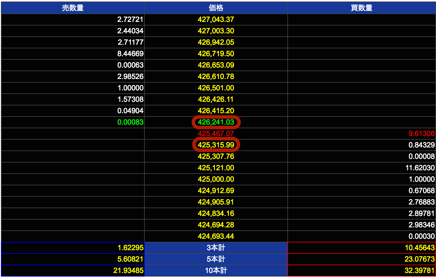Click 3-level buy total 10.45643
This screenshot has width=436, height=279.
coord(420,248)
